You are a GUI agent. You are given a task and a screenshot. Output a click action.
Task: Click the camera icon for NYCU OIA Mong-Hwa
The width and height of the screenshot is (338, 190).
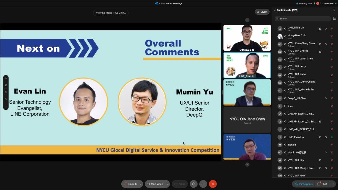[326, 168]
